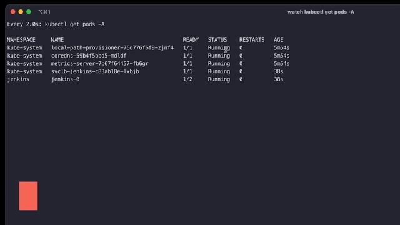
Task: Click the restarts count 0 for jenkins-0
Action: click(241, 79)
